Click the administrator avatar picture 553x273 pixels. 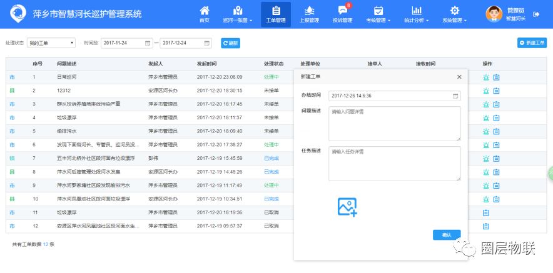[494, 14]
